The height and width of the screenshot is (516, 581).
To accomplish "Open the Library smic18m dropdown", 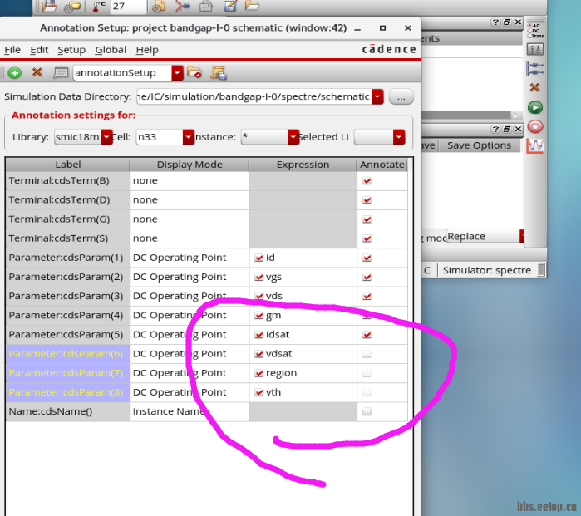I will (106, 137).
